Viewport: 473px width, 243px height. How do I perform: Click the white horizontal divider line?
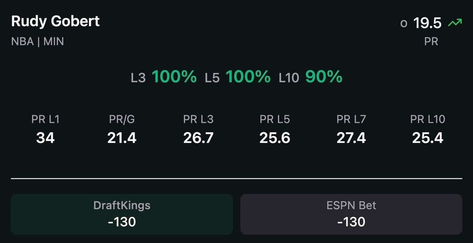pos(236,179)
